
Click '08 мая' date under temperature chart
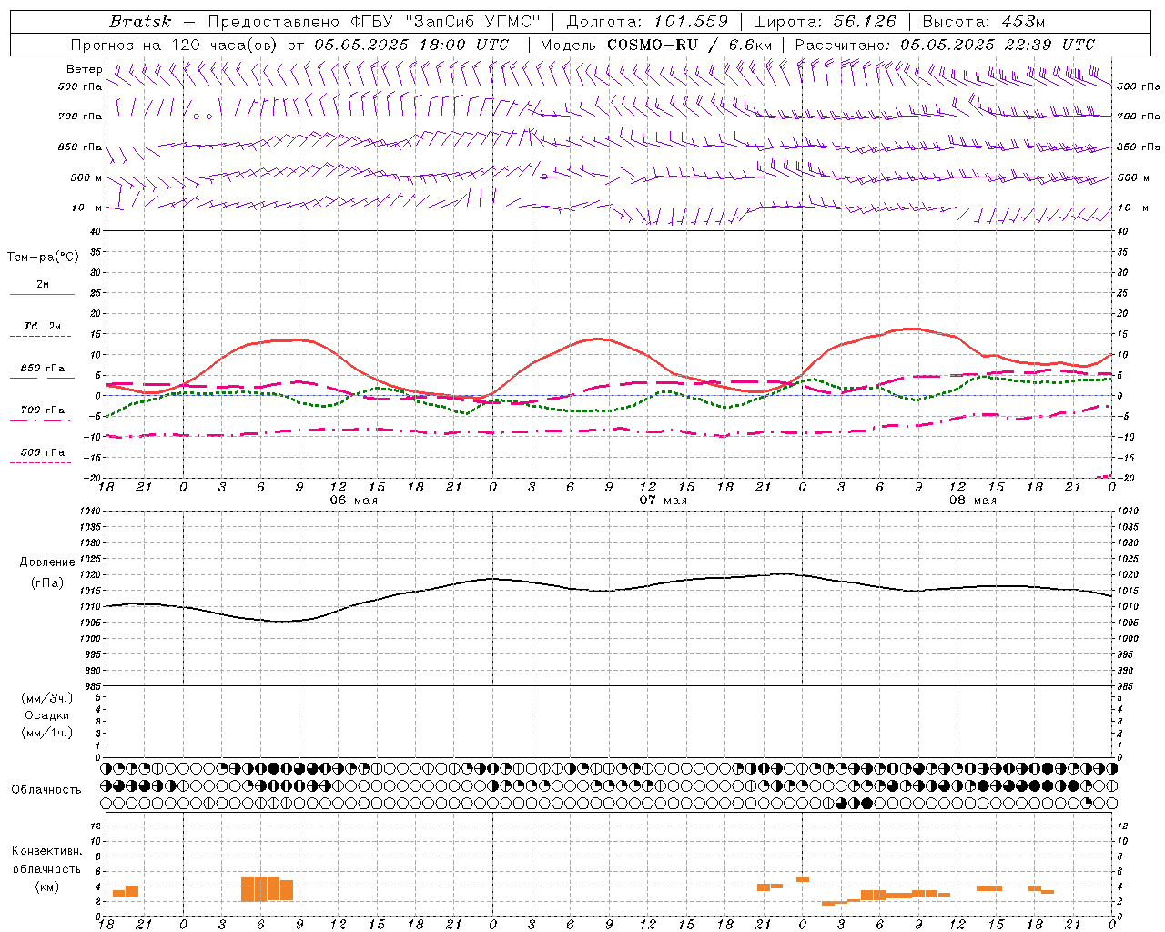[x=972, y=501]
